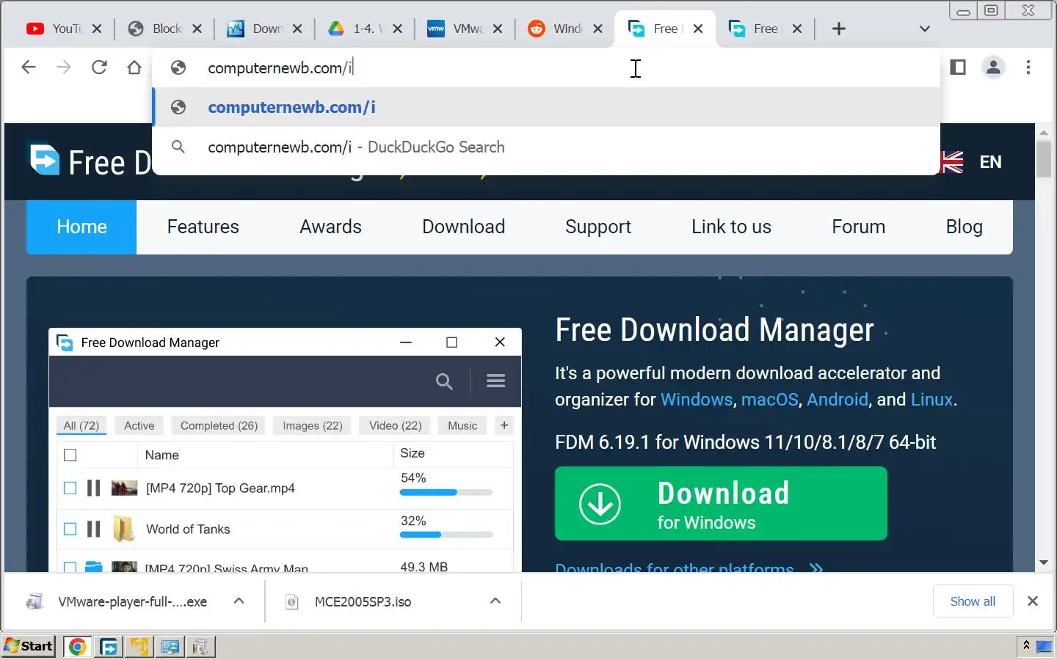Open Downloads for other platforms link
The height and width of the screenshot is (660, 1057).
coord(689,568)
